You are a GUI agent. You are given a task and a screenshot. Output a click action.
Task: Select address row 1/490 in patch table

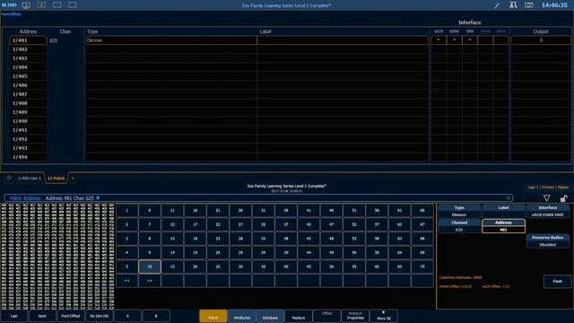tap(28, 121)
